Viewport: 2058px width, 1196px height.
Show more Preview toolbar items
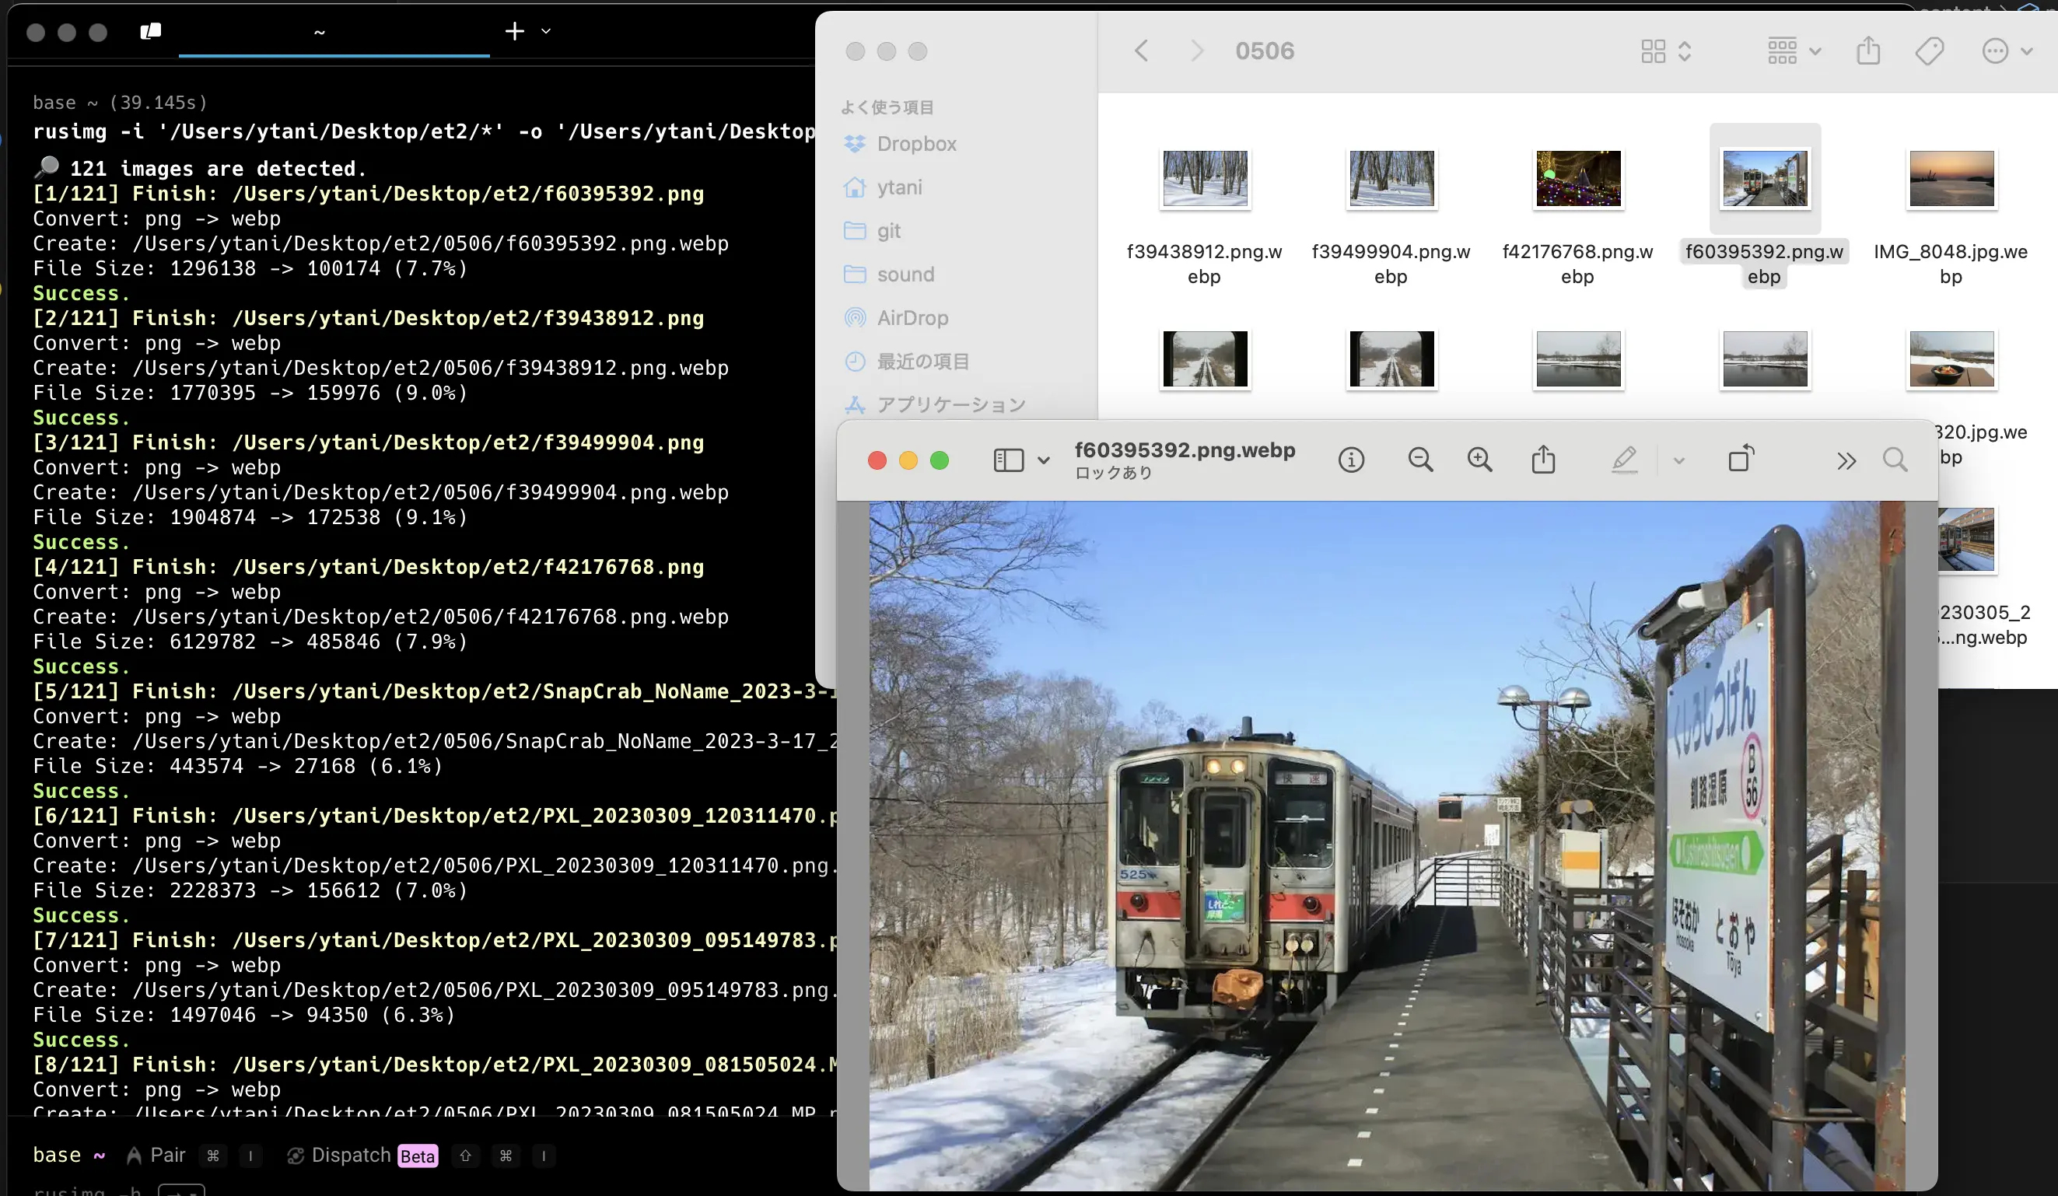coord(1846,461)
